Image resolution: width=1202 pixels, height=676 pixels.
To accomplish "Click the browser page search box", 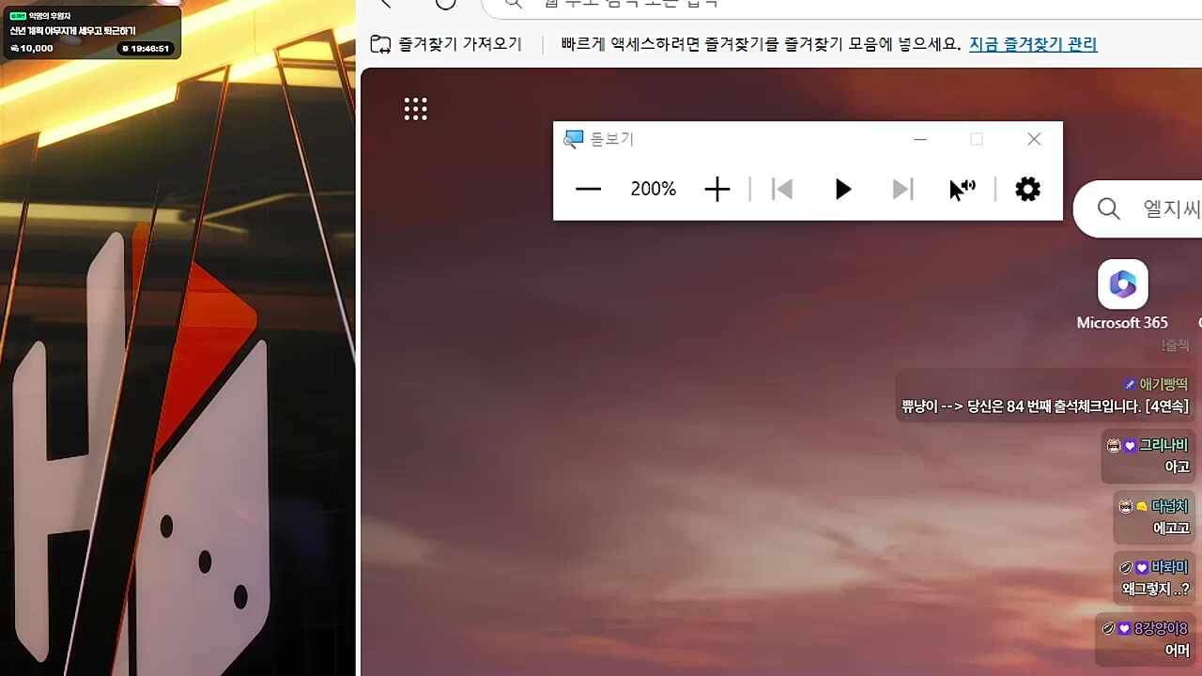I will coord(1138,208).
